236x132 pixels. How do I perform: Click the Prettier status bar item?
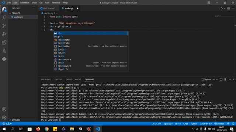point(219,124)
